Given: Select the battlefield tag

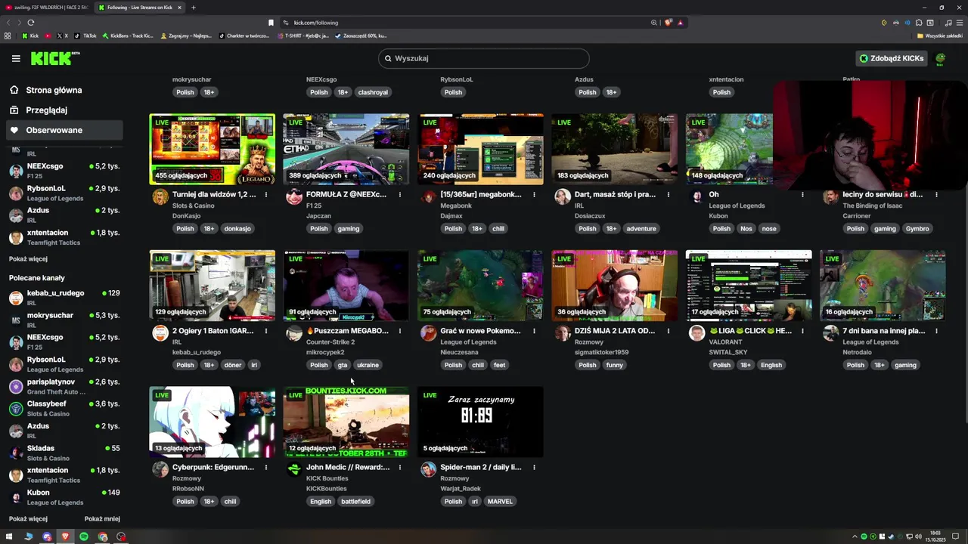Looking at the screenshot, I should 355,502.
